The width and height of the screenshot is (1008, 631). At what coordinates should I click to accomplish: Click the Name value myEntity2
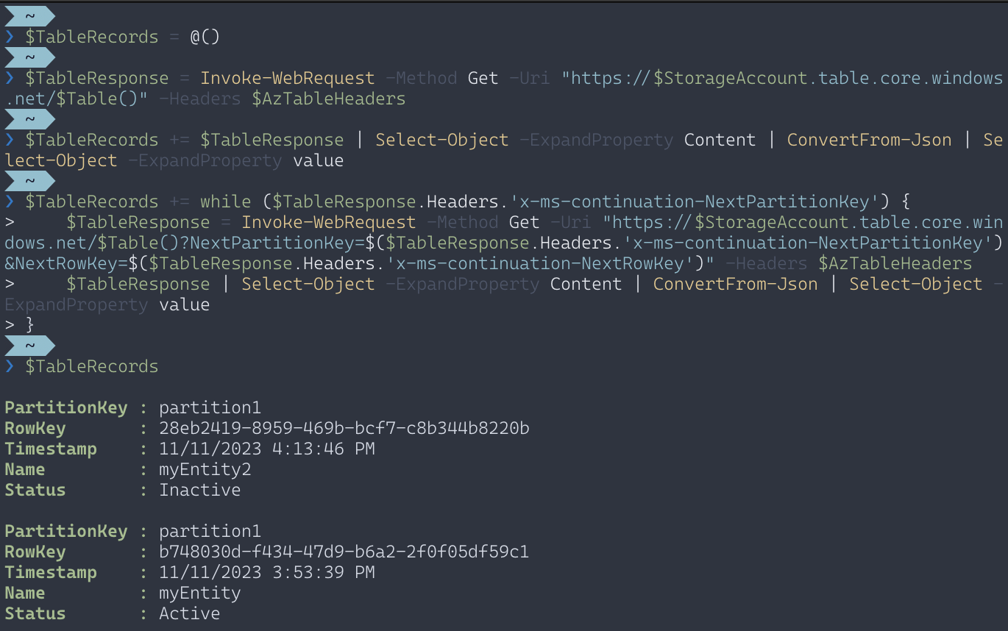point(205,469)
